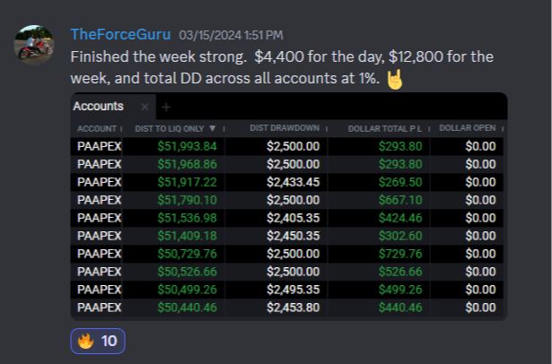
Task: Open the embedded Accounts table image
Action: (289, 206)
